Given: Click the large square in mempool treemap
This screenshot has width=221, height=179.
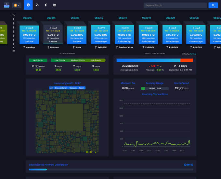Looking at the screenshot, I should pyautogui.click(x=70, y=117).
